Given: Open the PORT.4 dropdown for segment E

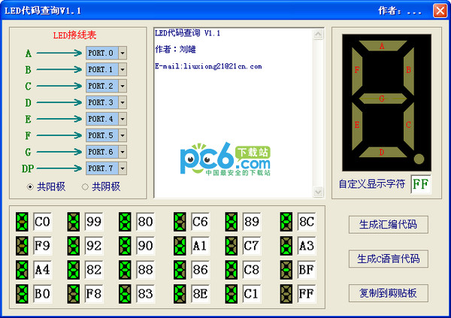Looking at the screenshot, I should coord(123,119).
